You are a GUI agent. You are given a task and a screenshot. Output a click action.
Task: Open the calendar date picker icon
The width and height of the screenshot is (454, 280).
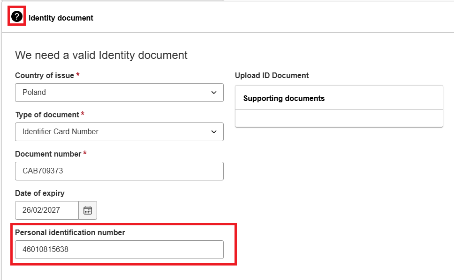click(x=88, y=210)
